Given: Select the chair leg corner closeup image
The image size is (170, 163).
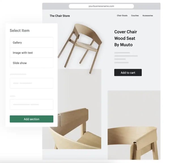Looking at the screenshot, I should click(x=134, y=125).
